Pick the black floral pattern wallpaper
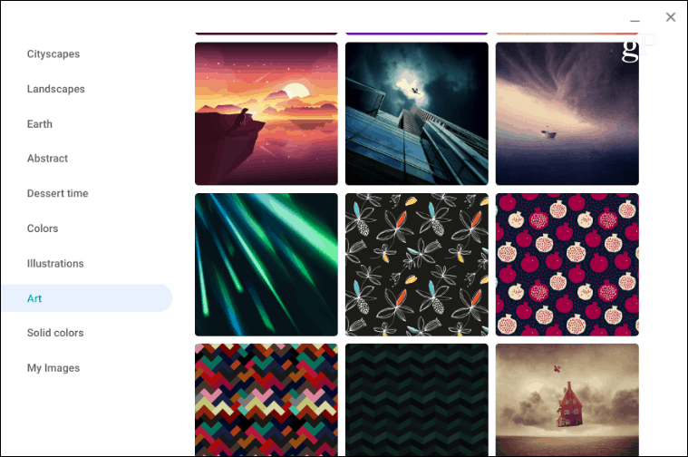688x457 pixels. [416, 265]
